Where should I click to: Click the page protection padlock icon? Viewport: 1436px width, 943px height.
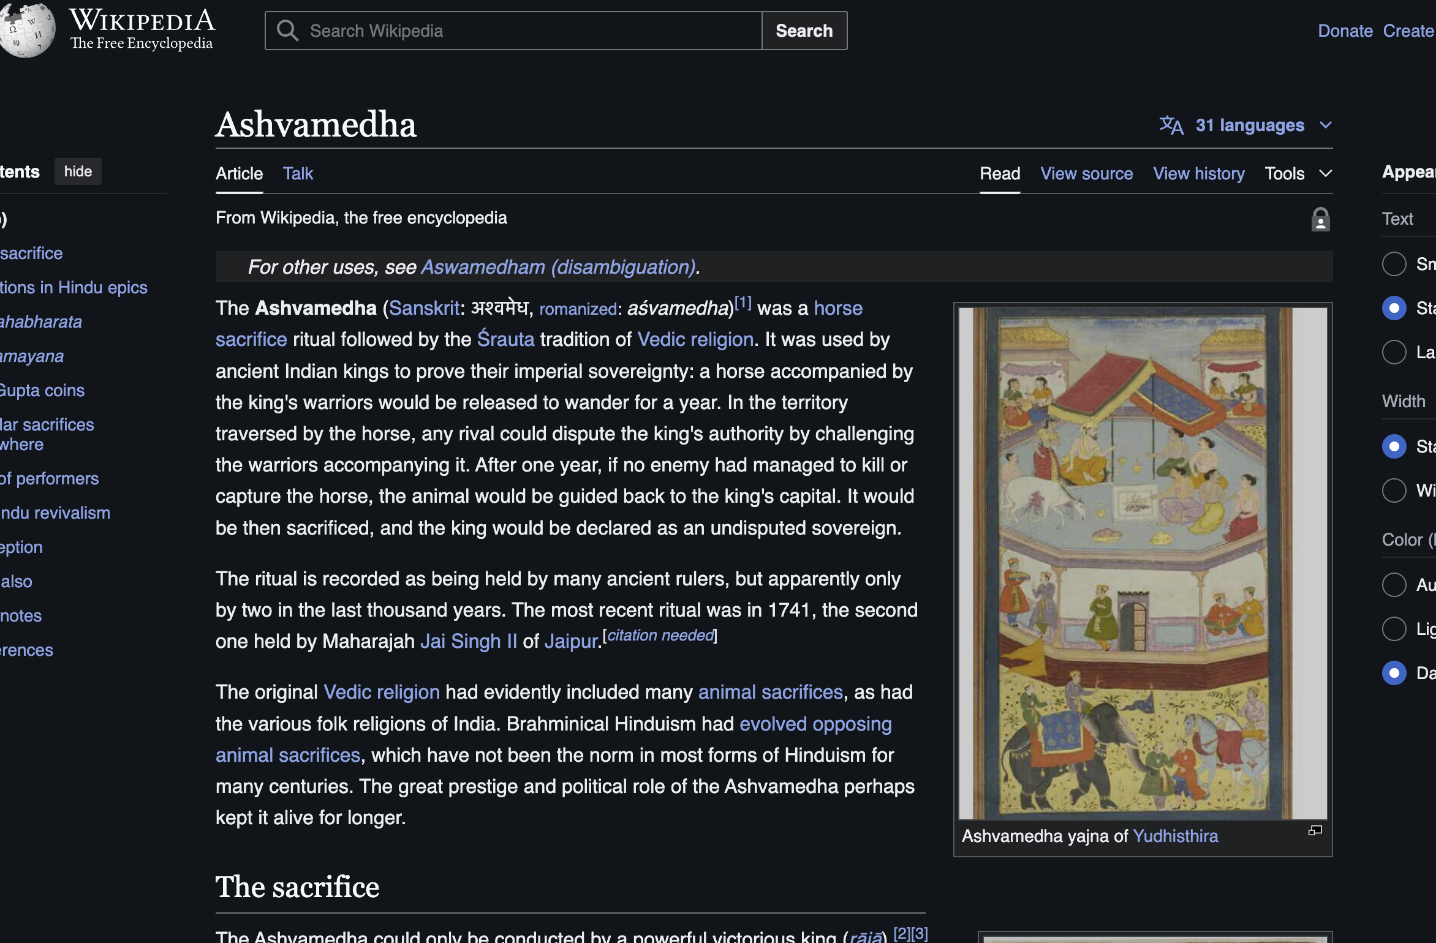coord(1320,219)
